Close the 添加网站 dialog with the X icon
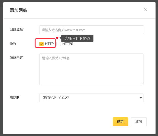The height and width of the screenshot is (136, 158). click(x=145, y=9)
